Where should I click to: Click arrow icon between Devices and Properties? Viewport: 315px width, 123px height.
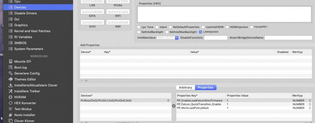click(x=174, y=106)
